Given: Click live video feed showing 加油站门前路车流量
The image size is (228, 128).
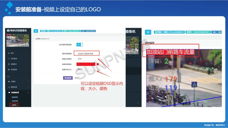Looking at the screenshot, I should coord(184,78).
